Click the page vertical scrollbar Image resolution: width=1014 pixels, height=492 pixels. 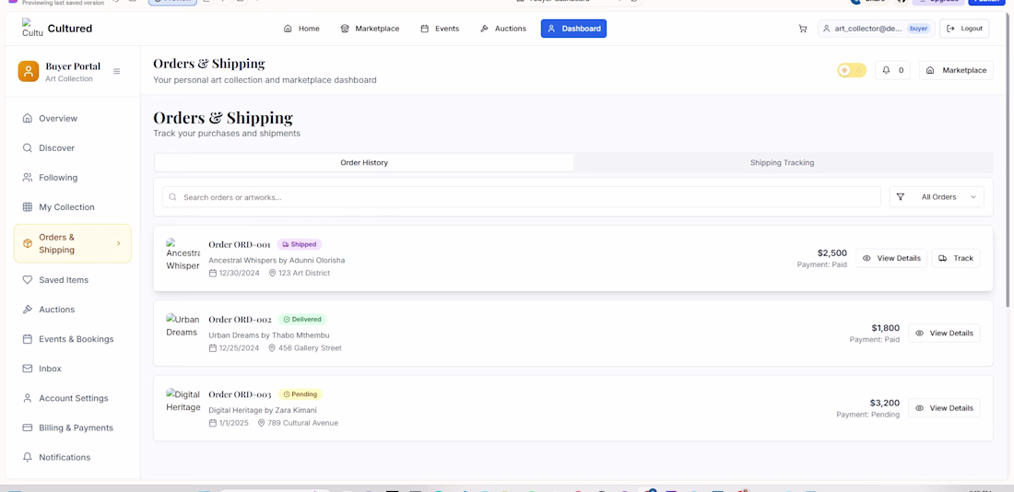1009,161
